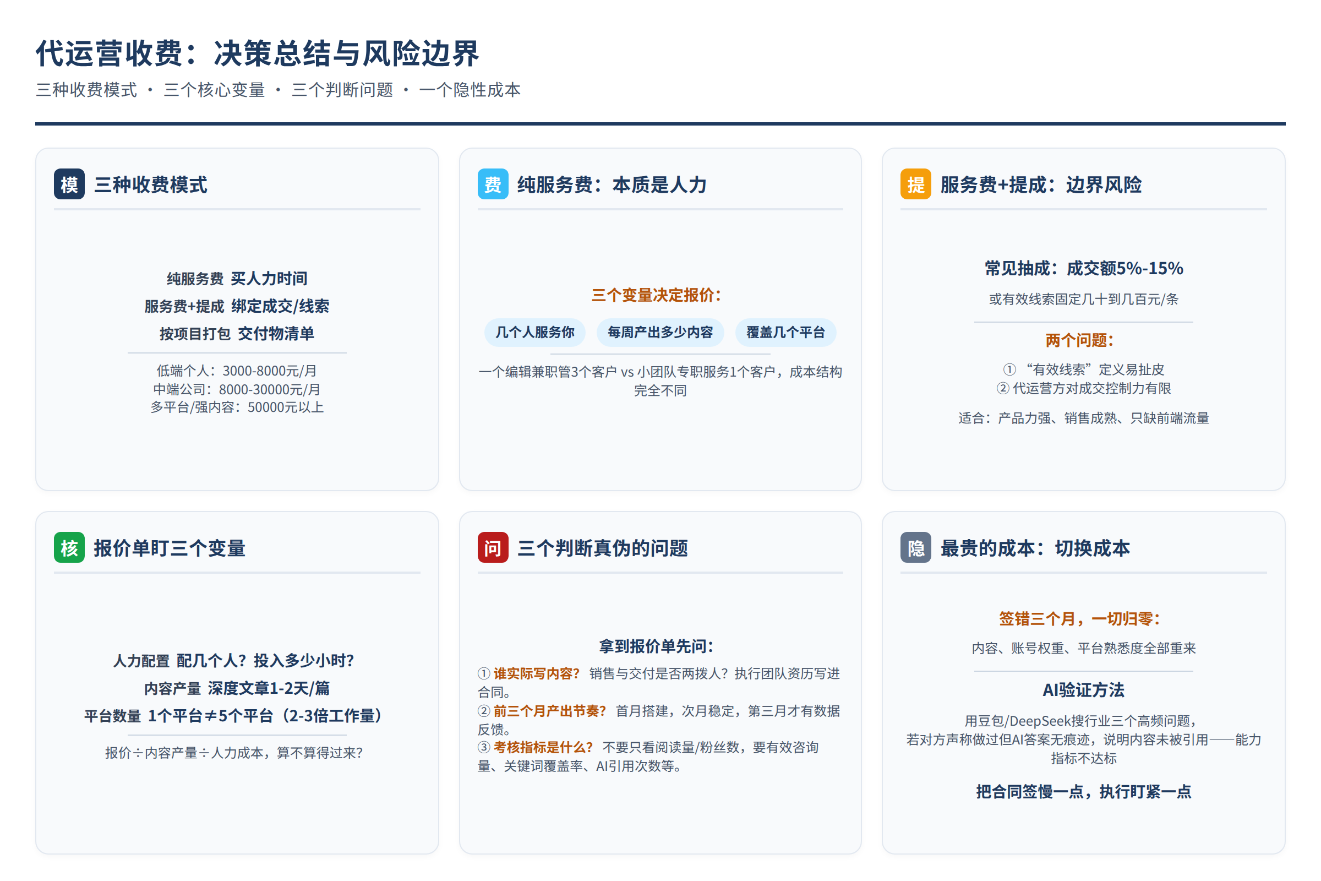Click the text 把合同签慢一点，执行盯紧一点

coord(1083,792)
